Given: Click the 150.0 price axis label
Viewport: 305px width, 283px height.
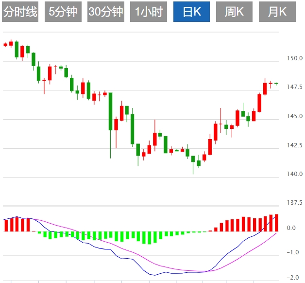Looking at the screenshot, I should pos(294,59).
